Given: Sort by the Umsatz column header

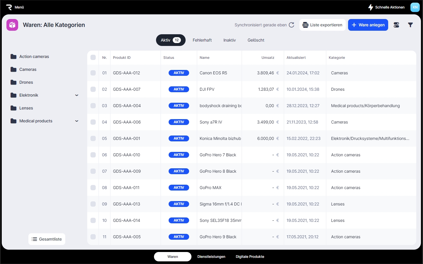Looking at the screenshot, I should click(x=268, y=58).
